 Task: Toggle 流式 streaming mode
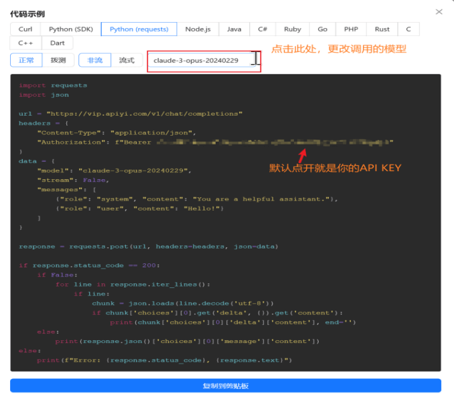pos(127,61)
